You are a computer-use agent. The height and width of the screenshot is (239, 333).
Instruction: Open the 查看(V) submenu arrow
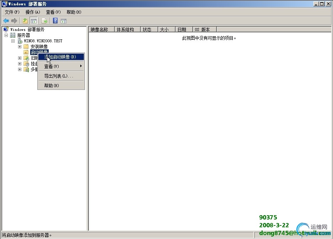click(x=81, y=66)
